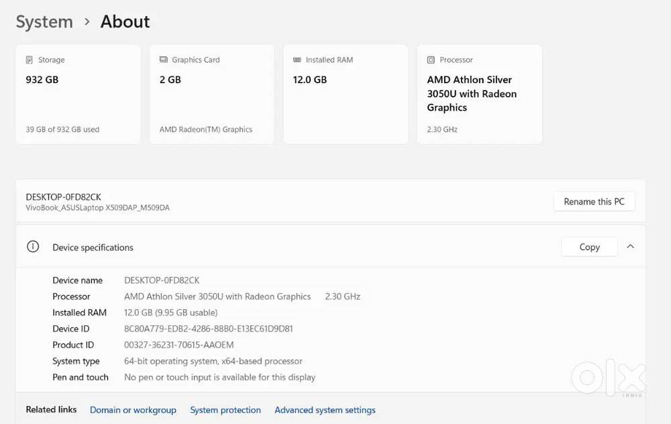Open Domain or workgroup link

pos(133,410)
